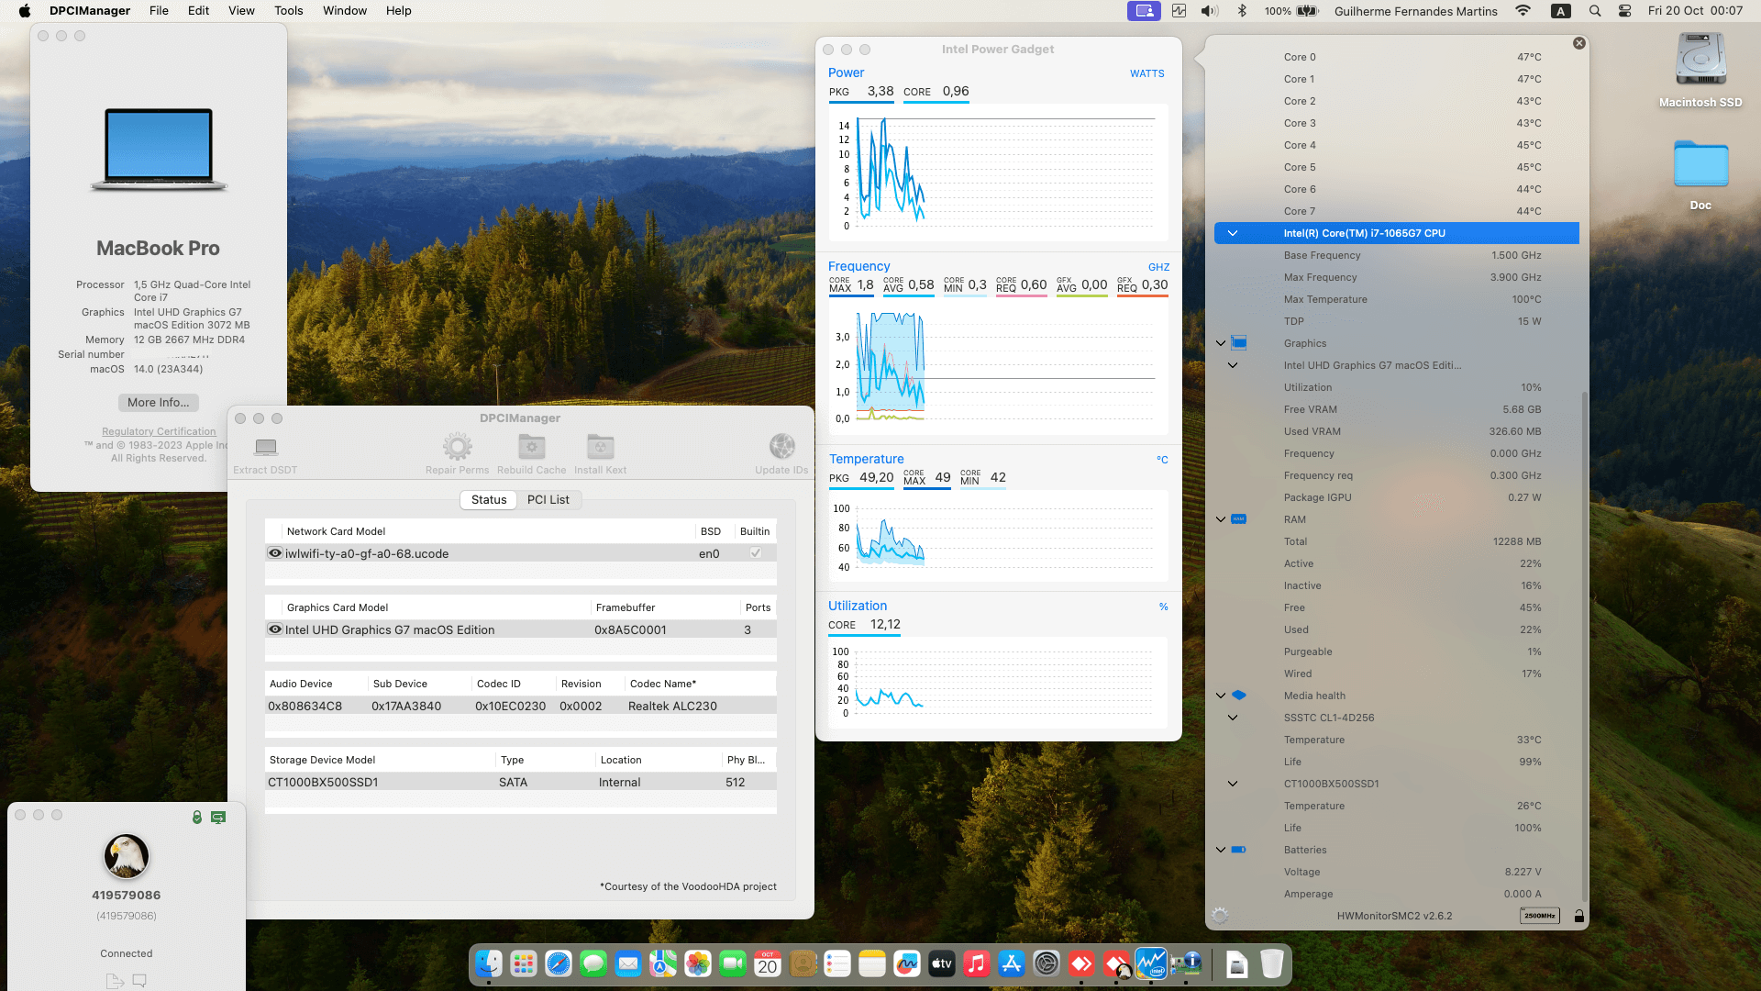Toggle eye icon for Intel UHD Graphics
Image resolution: width=1761 pixels, height=991 pixels.
click(274, 629)
